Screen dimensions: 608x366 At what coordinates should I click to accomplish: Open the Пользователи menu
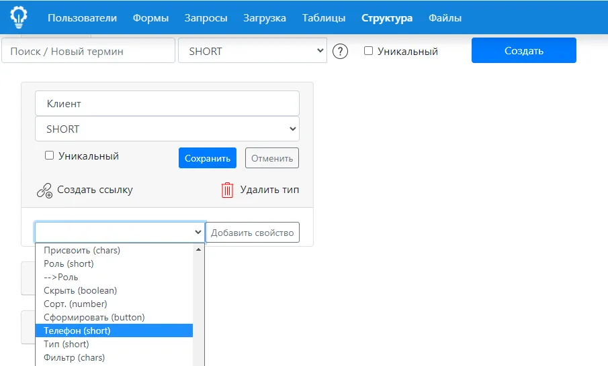point(82,18)
